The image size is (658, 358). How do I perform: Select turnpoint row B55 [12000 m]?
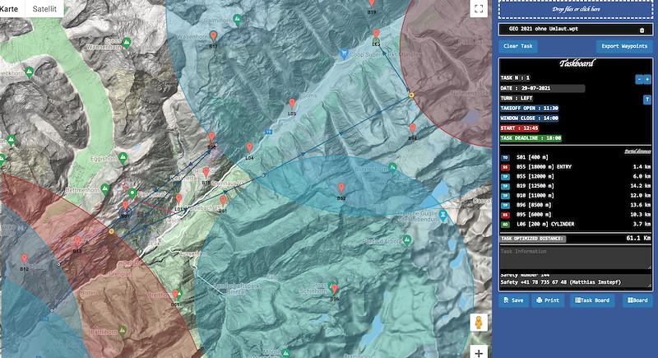coord(576,177)
